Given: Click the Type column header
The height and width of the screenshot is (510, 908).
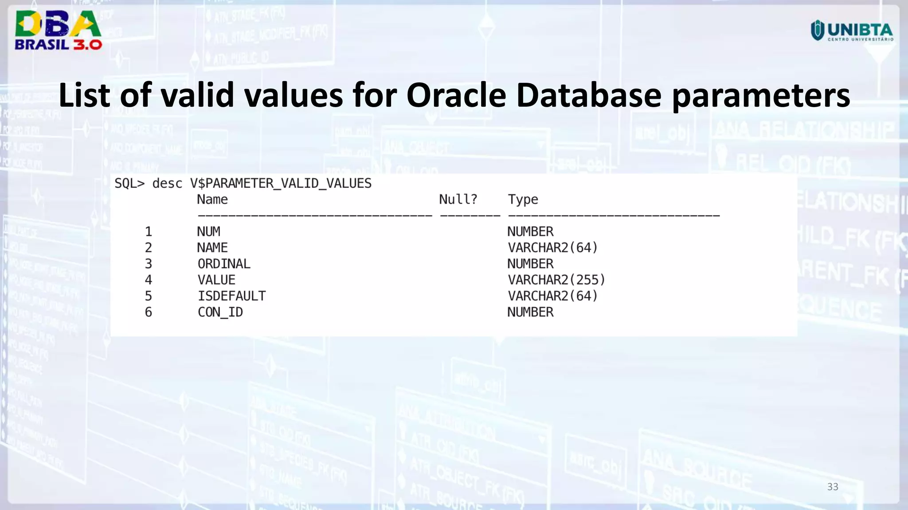Looking at the screenshot, I should coord(523,200).
